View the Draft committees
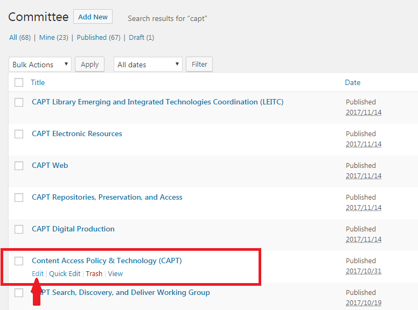The image size is (418, 310). (136, 38)
